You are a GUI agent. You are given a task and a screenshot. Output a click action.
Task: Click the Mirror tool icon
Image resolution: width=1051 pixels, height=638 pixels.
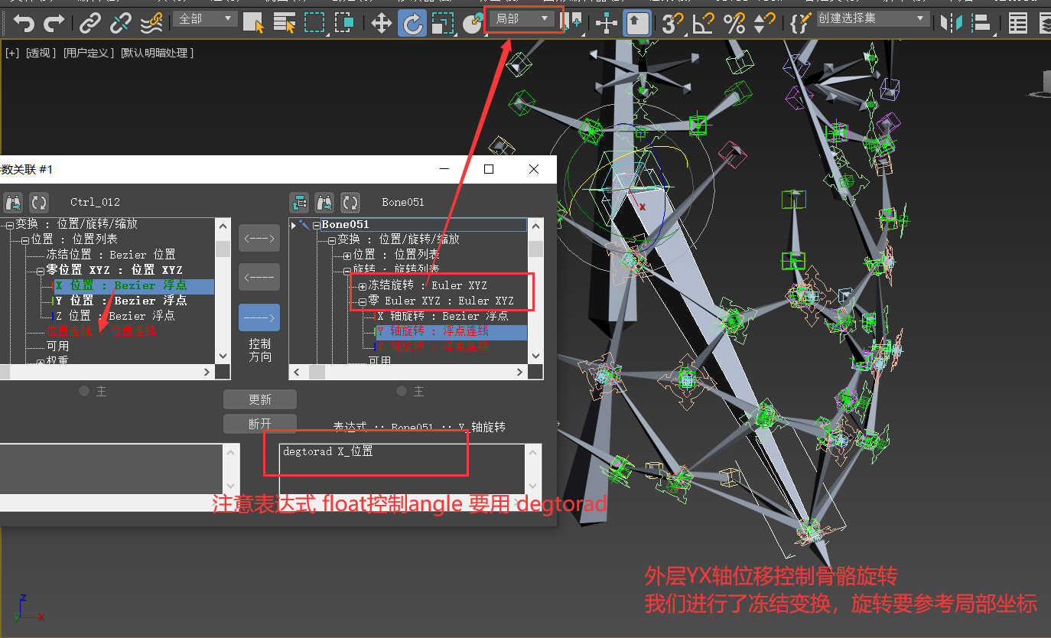pos(952,23)
